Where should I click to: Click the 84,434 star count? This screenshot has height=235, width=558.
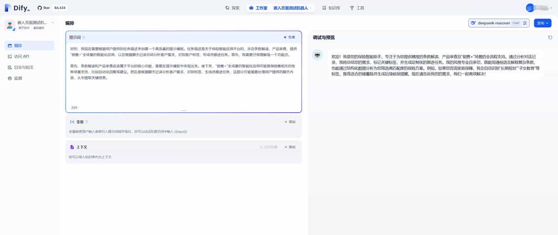tap(60, 8)
